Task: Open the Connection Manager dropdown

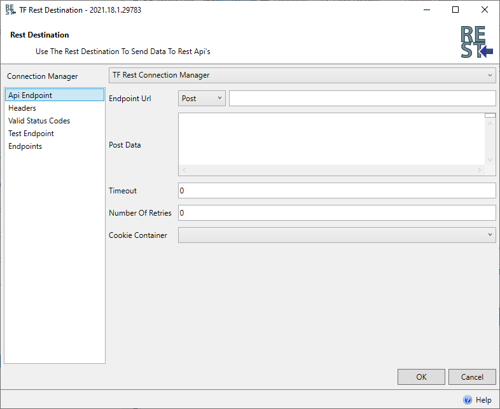Action: [x=302, y=75]
